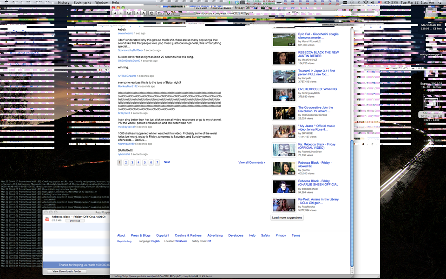
Task: Click the Privacy footer link
Action: click(281, 235)
